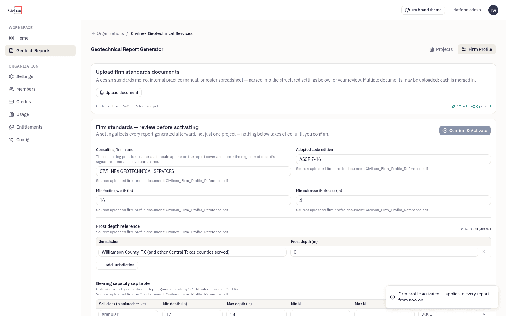
Task: Click the Min footing width input
Action: click(193, 200)
